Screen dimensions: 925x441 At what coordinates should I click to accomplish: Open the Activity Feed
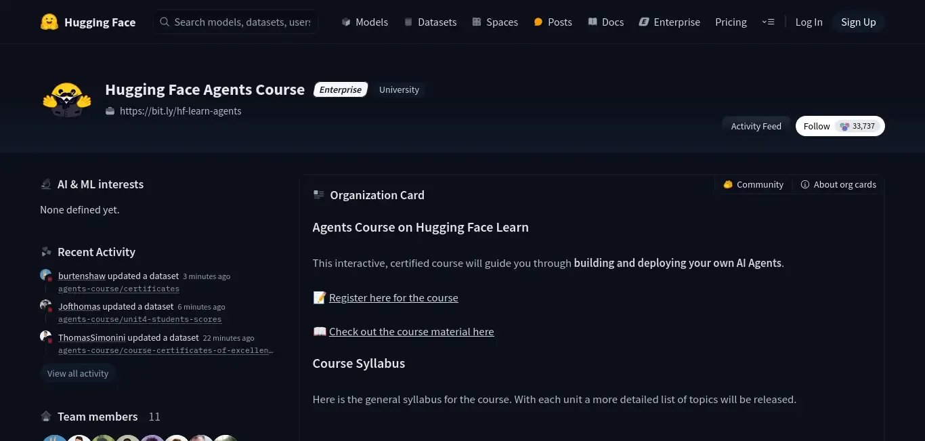tap(756, 126)
